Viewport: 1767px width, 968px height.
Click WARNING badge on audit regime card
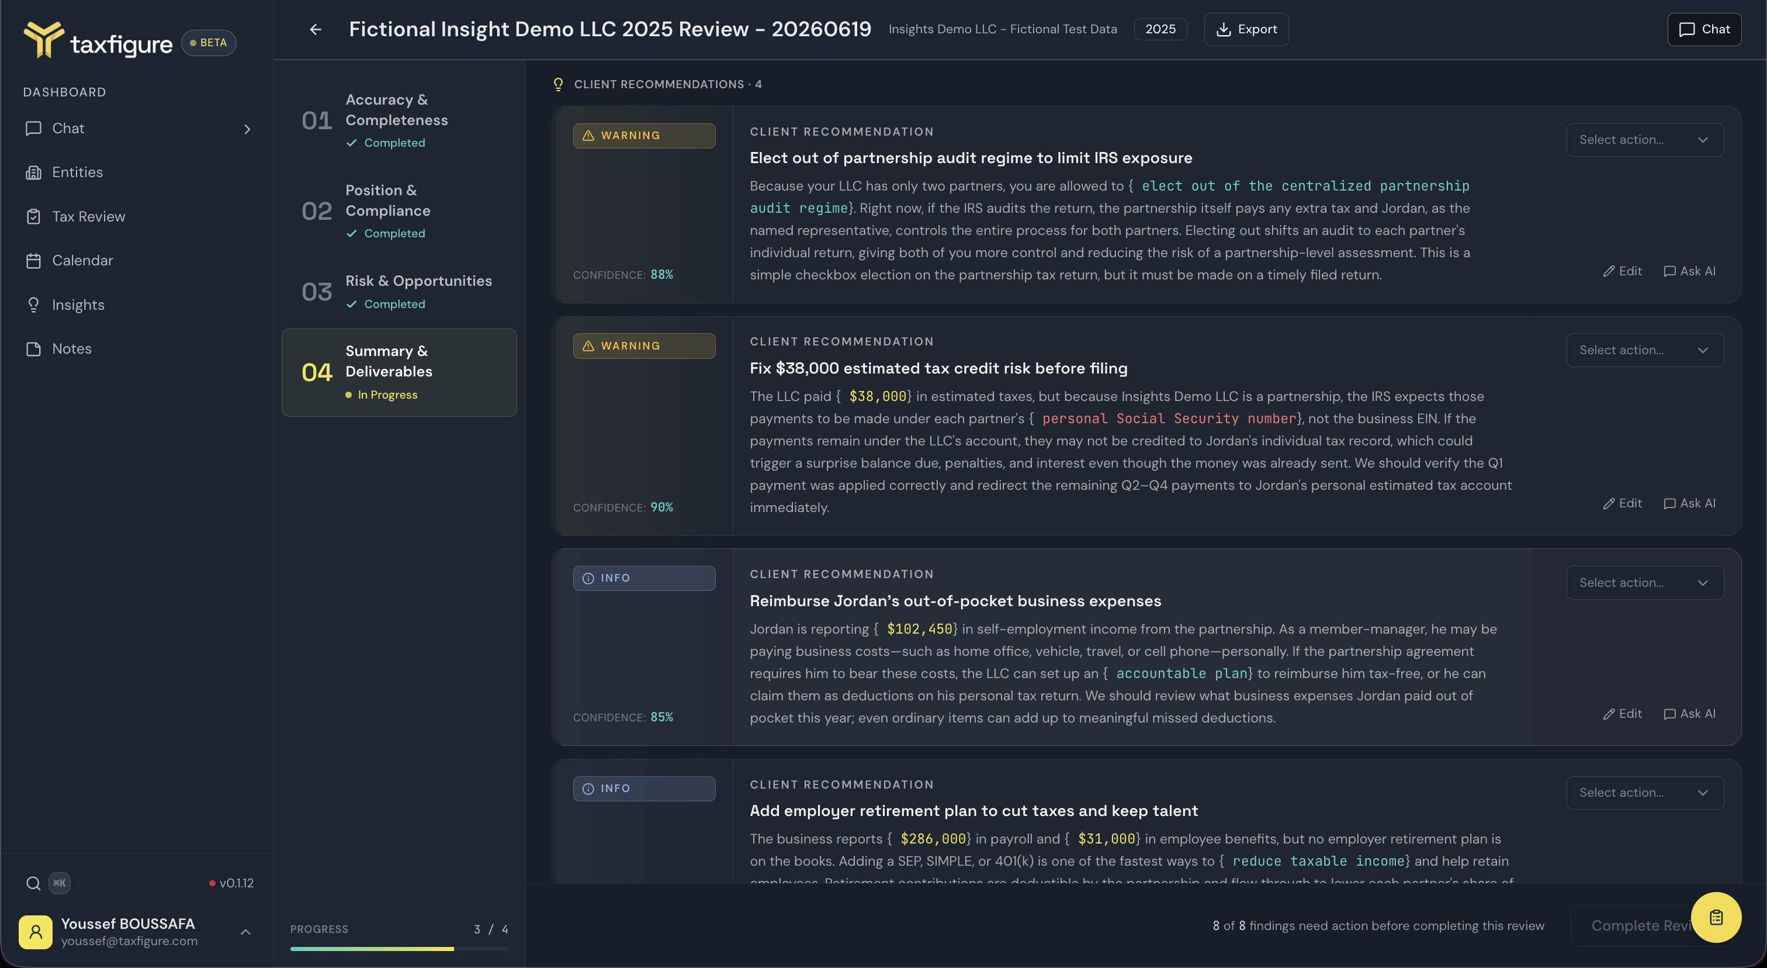pos(644,136)
